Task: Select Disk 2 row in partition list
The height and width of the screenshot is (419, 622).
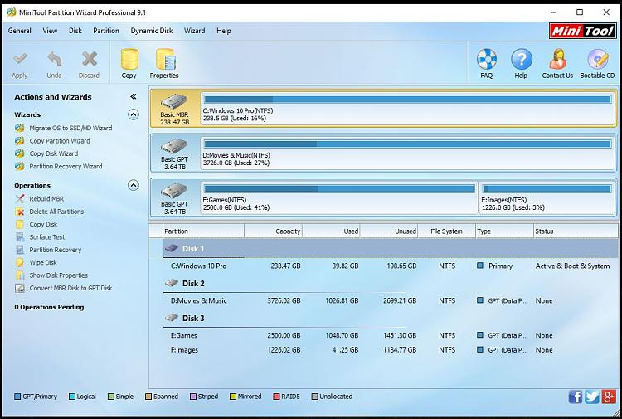Action: 391,283
